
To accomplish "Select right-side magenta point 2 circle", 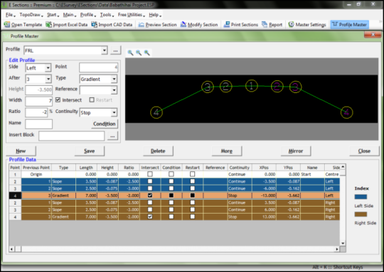I will tap(277, 86).
